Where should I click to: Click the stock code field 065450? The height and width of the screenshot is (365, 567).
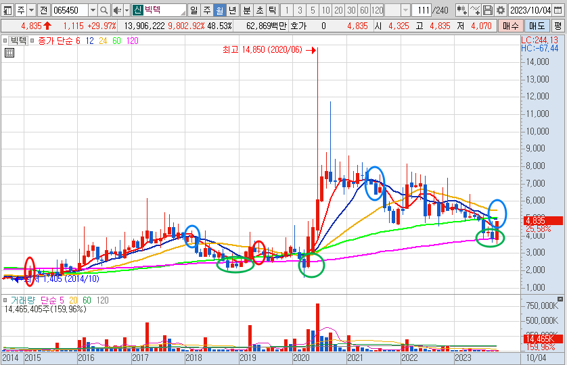70,10
